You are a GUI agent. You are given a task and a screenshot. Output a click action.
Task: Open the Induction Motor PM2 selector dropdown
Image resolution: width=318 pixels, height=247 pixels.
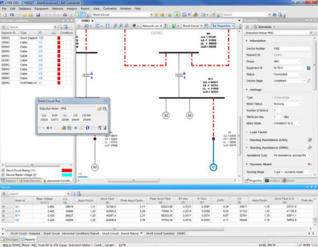(x=311, y=33)
